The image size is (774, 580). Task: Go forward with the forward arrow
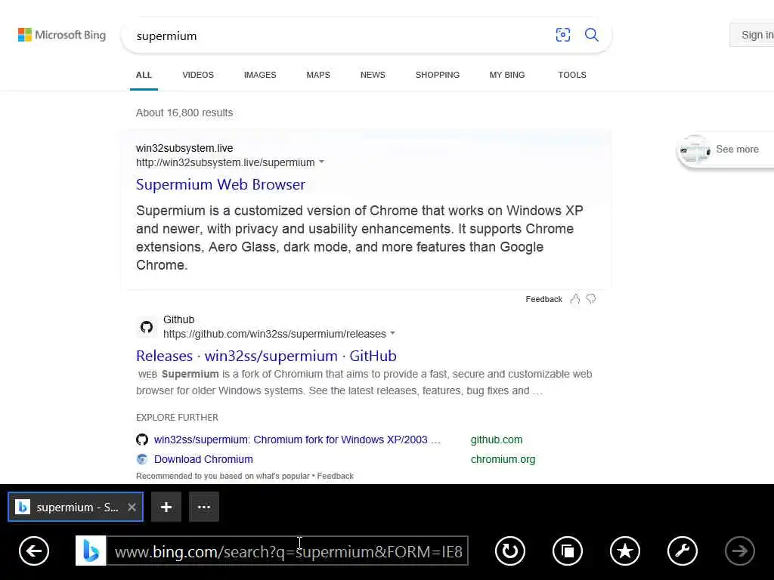(739, 551)
